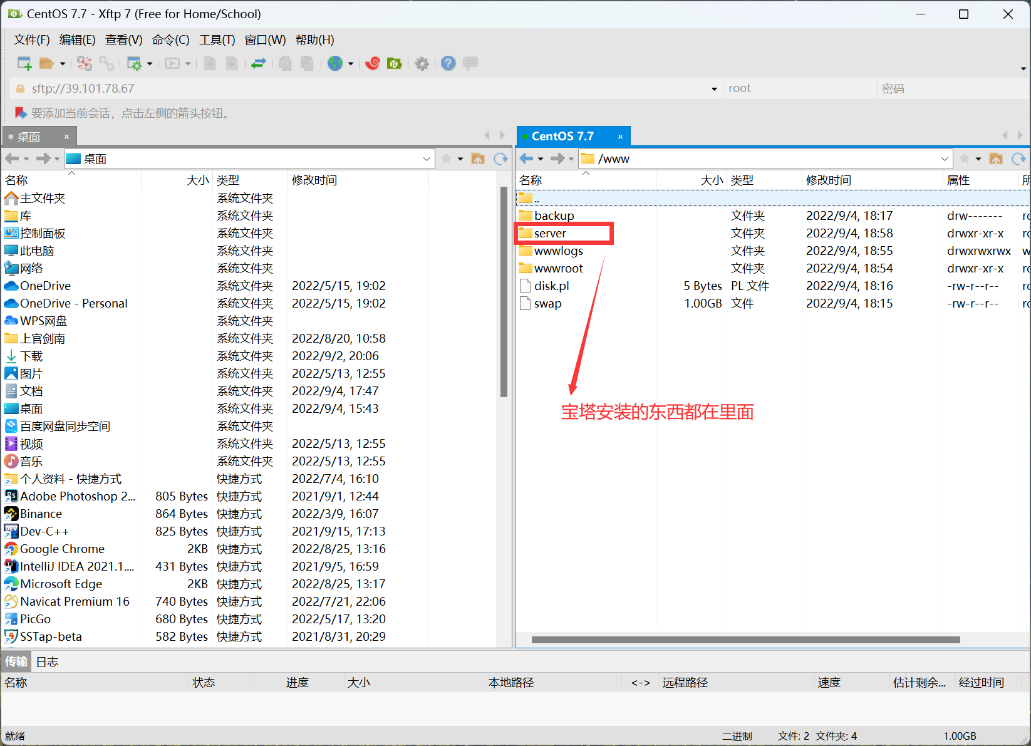This screenshot has height=746, width=1031.
Task: Open Help with the question mark icon
Action: [448, 63]
